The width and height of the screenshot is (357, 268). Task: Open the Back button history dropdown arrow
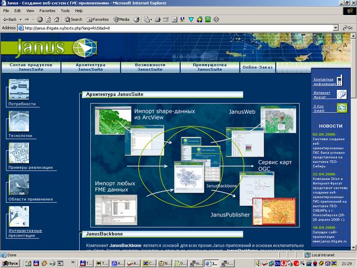(20, 20)
